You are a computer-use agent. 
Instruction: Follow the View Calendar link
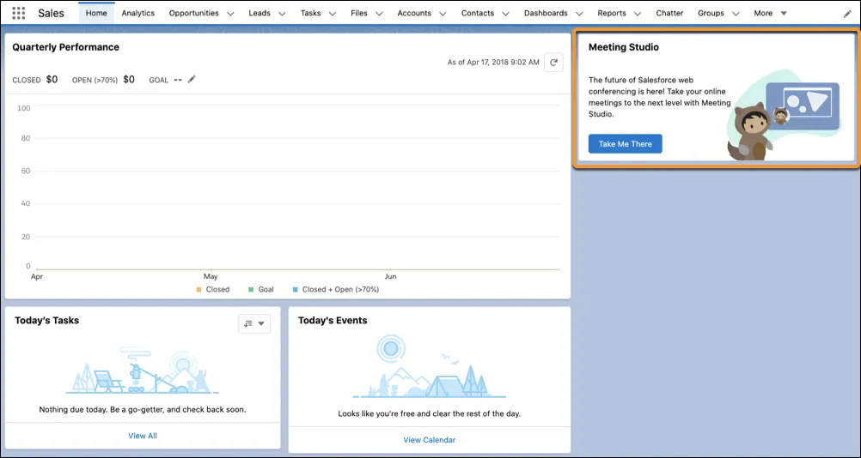(x=430, y=440)
